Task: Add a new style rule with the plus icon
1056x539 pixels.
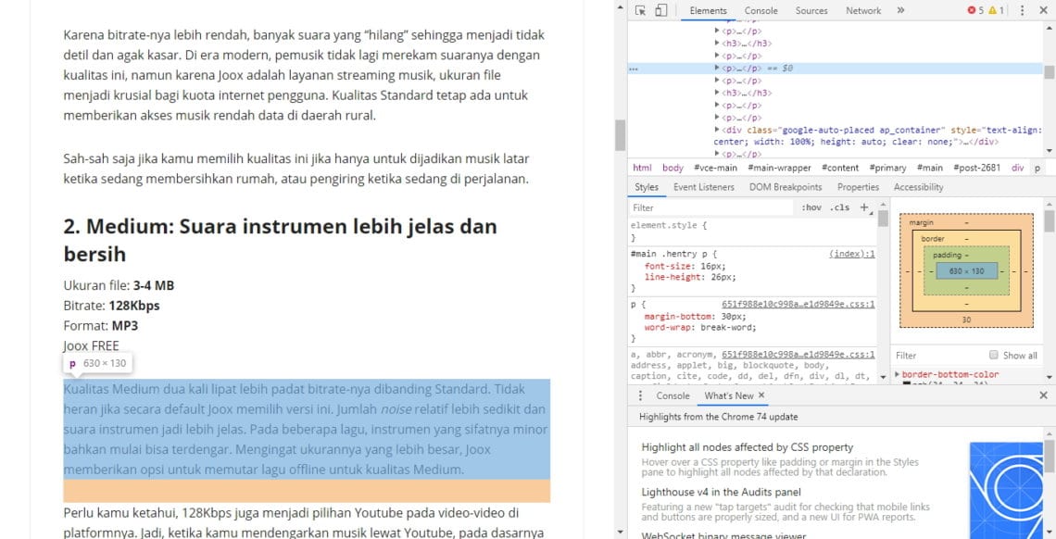Action: pos(863,207)
